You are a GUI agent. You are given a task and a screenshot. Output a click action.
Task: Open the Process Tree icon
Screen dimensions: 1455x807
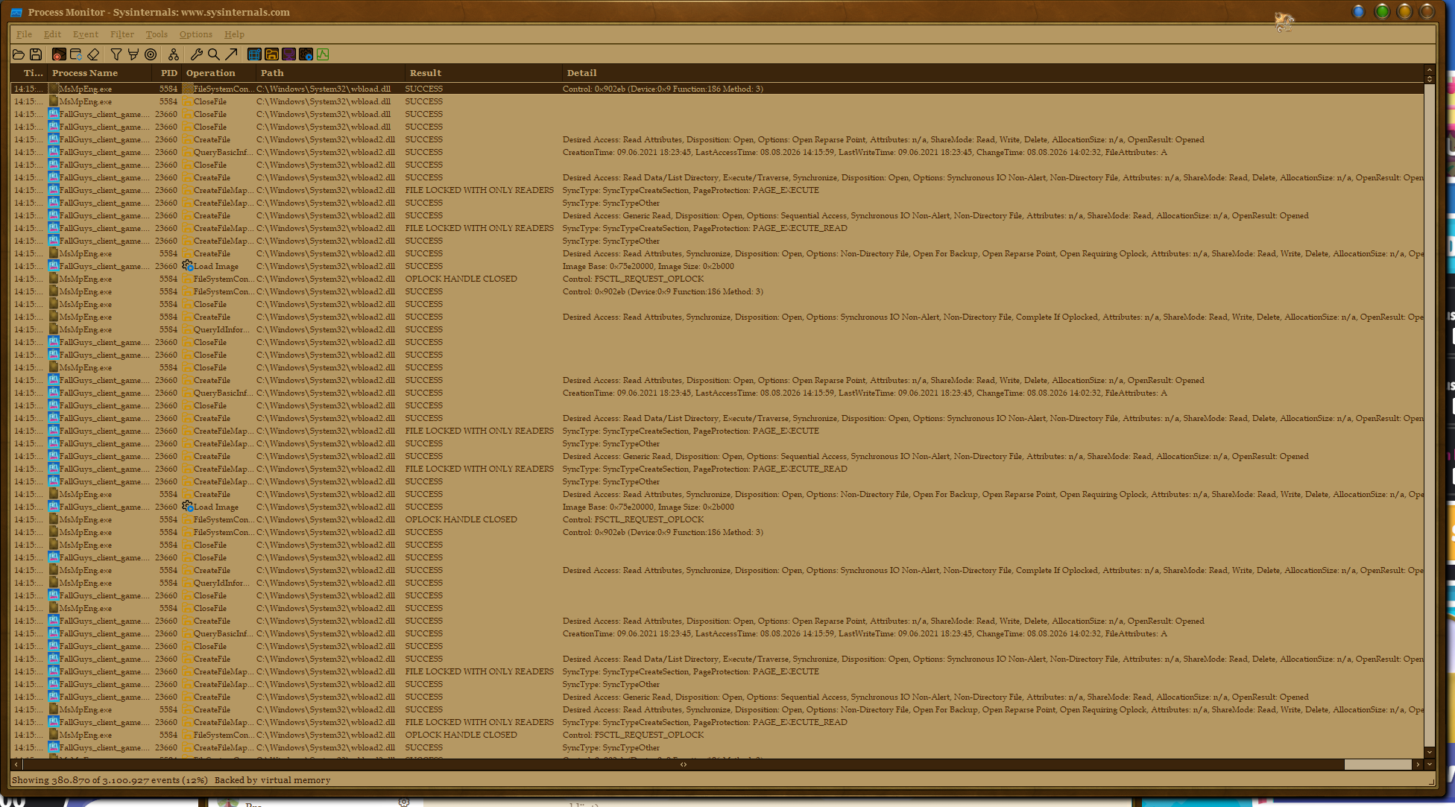173,54
